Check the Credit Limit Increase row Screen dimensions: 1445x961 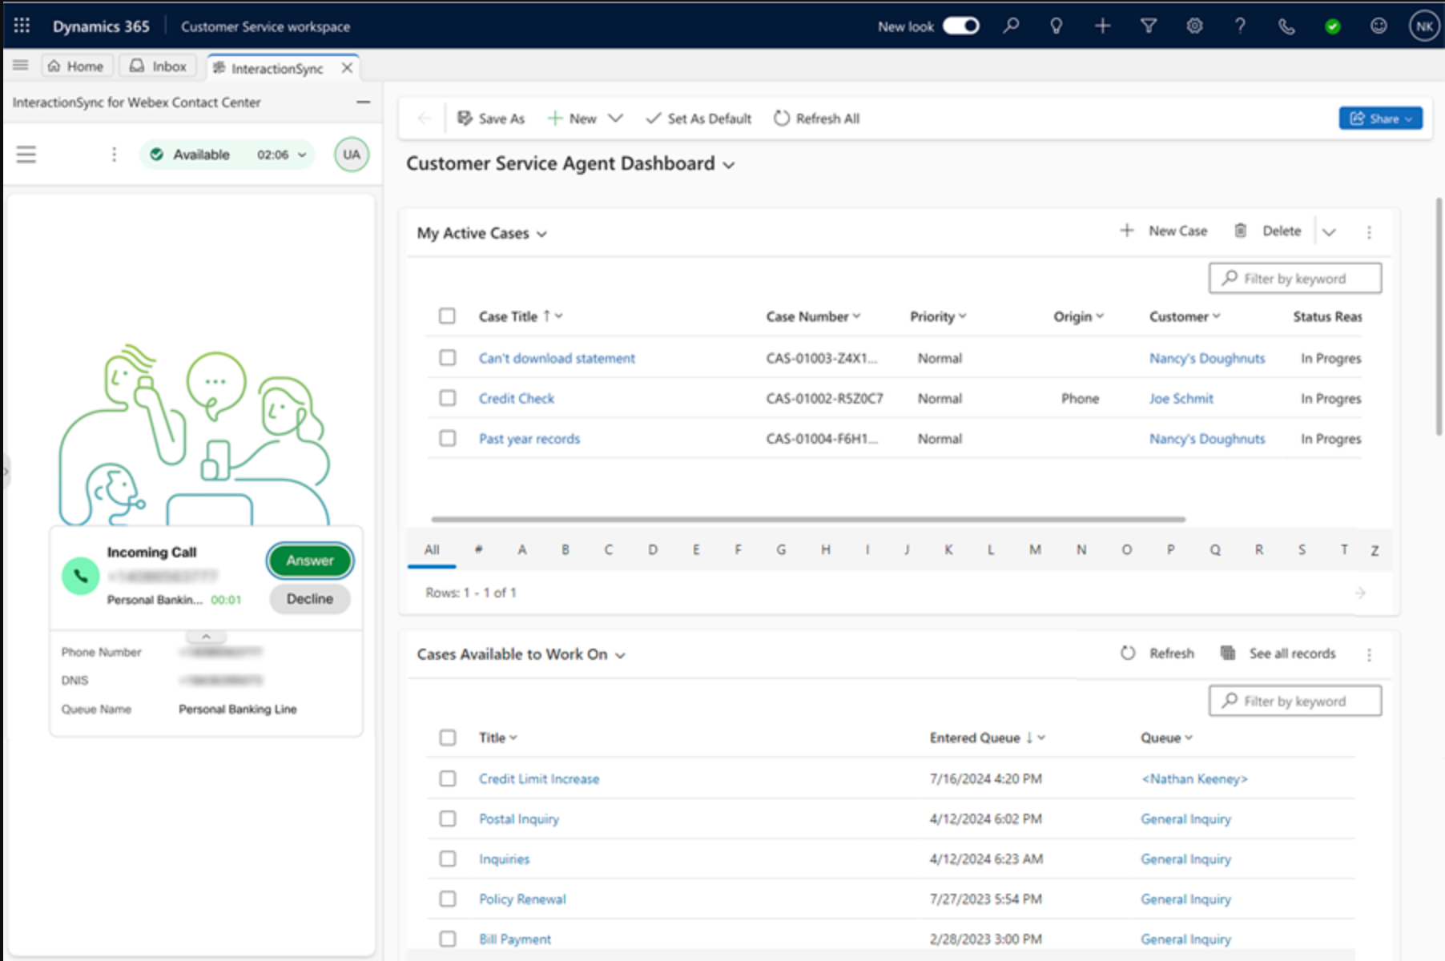(447, 778)
